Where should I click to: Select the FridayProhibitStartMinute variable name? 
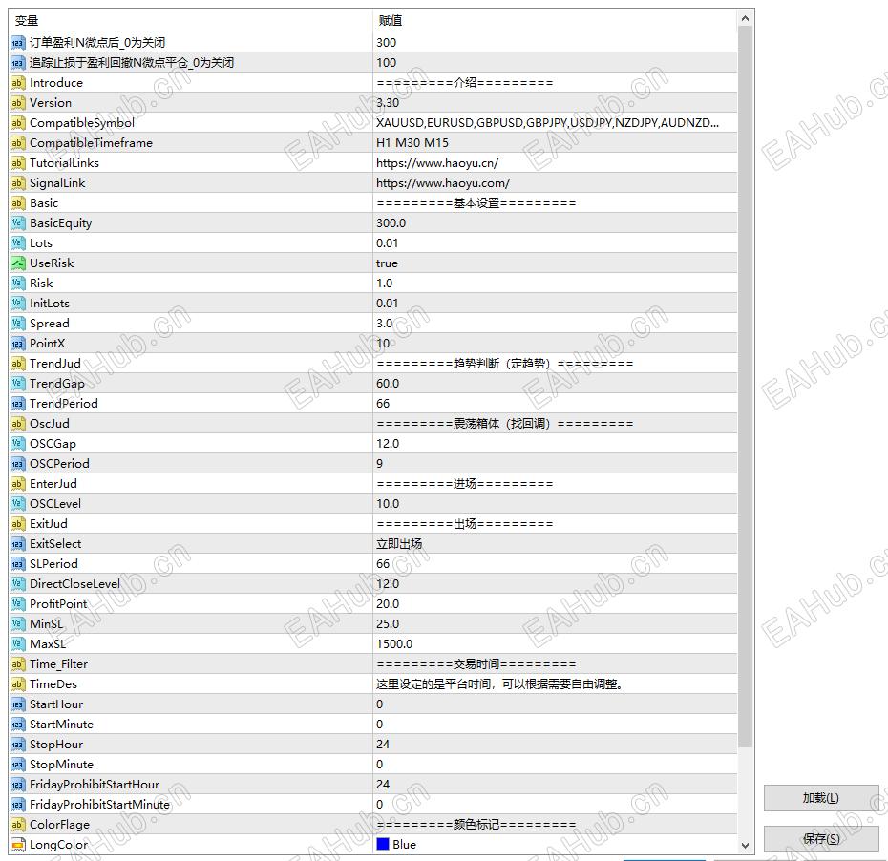pyautogui.click(x=99, y=805)
